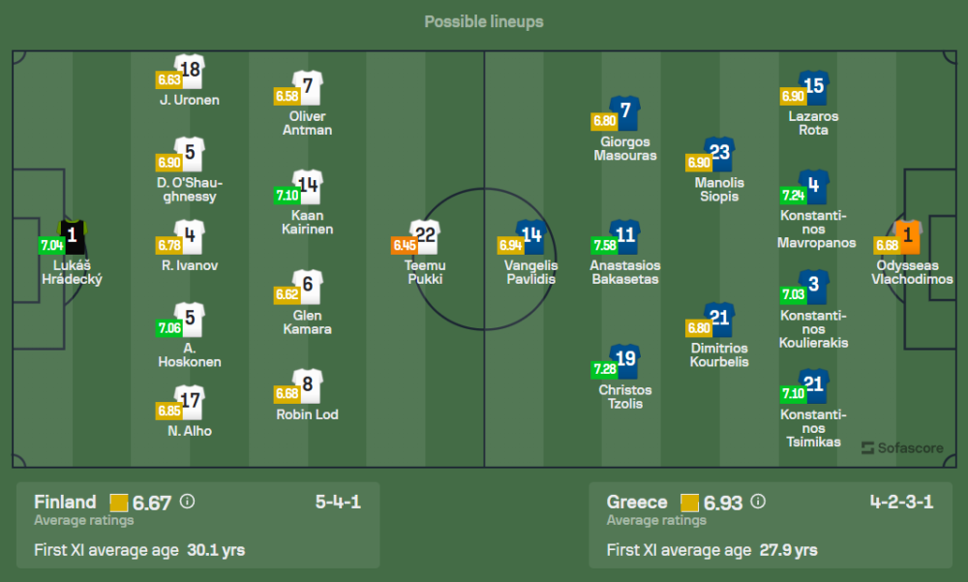Click Dimitrios Kourbelis's 6.80 rating badge
Image resolution: width=968 pixels, height=582 pixels.
pos(699,328)
